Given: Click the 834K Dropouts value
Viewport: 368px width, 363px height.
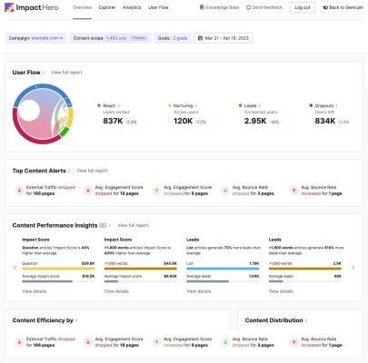Looking at the screenshot, I should (x=325, y=121).
